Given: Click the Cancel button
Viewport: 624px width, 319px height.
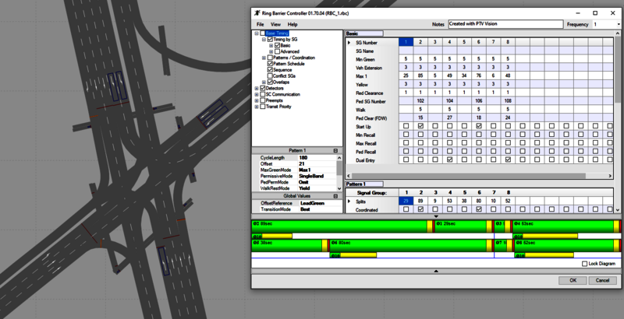Looking at the screenshot, I should 601,280.
